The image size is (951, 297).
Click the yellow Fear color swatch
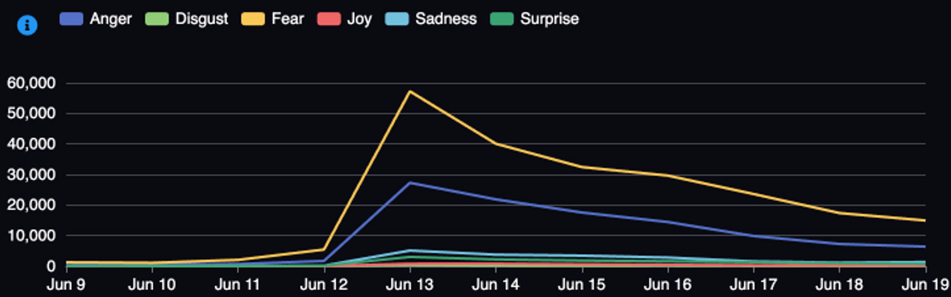(x=253, y=19)
